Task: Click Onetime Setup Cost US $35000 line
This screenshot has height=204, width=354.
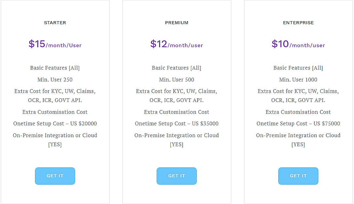Action: [177, 123]
